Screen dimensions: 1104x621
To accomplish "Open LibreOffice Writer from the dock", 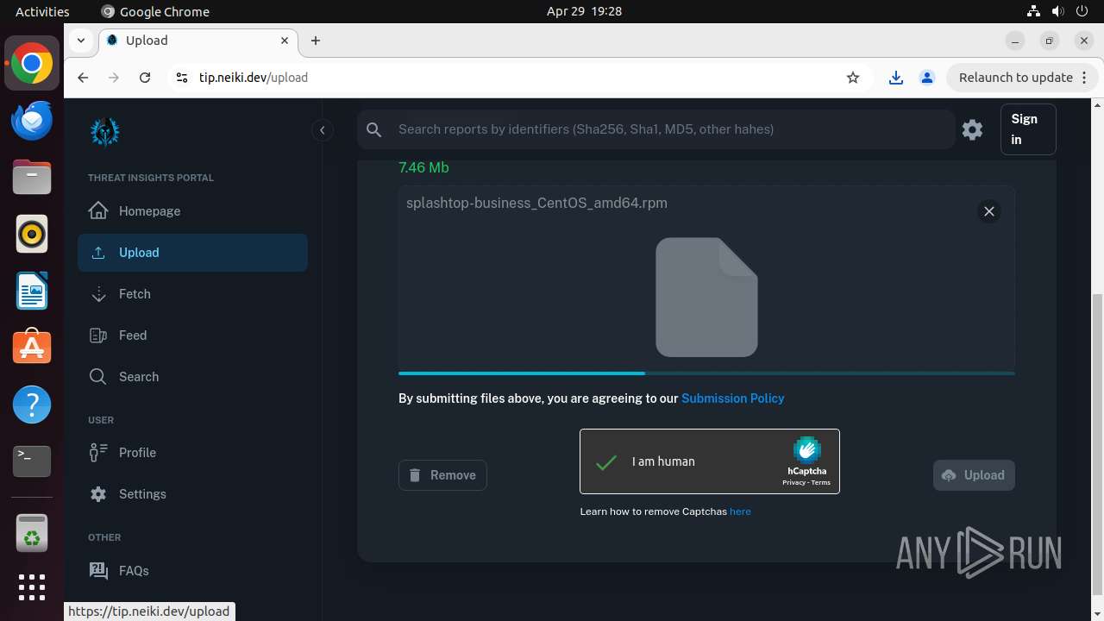I will click(32, 292).
